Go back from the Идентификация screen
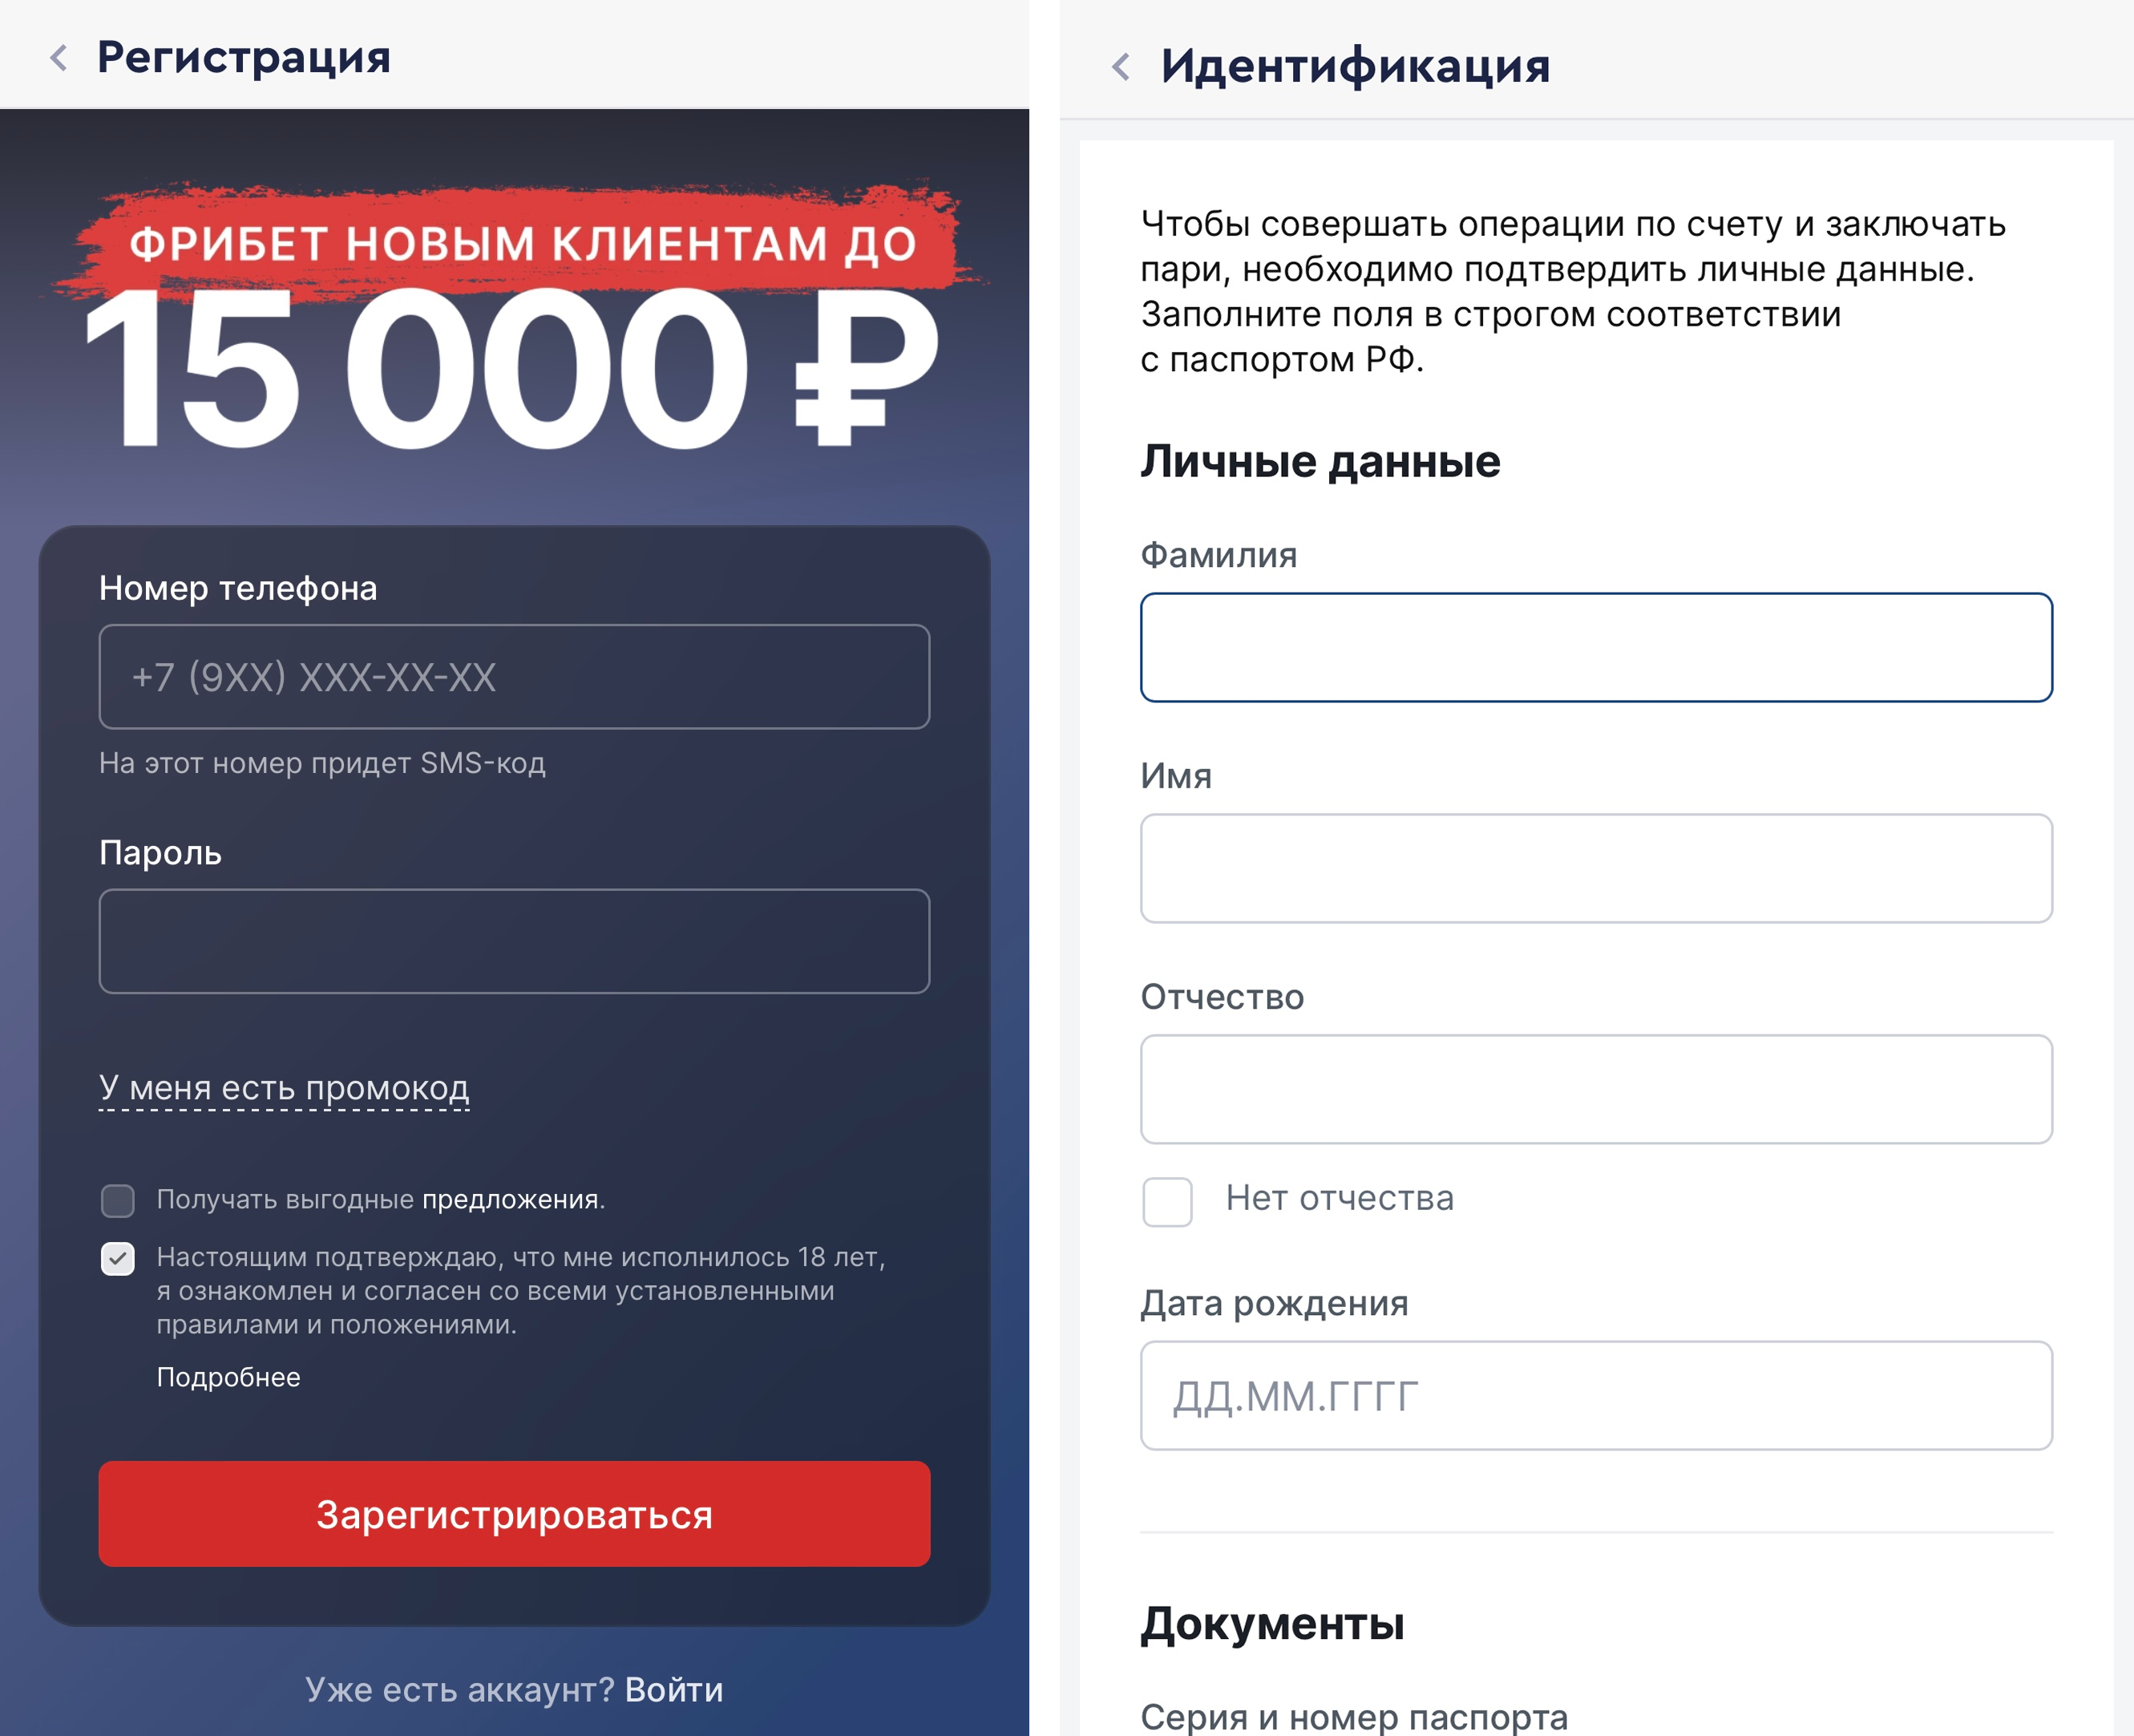This screenshot has height=1736, width=2134. coord(1121,67)
